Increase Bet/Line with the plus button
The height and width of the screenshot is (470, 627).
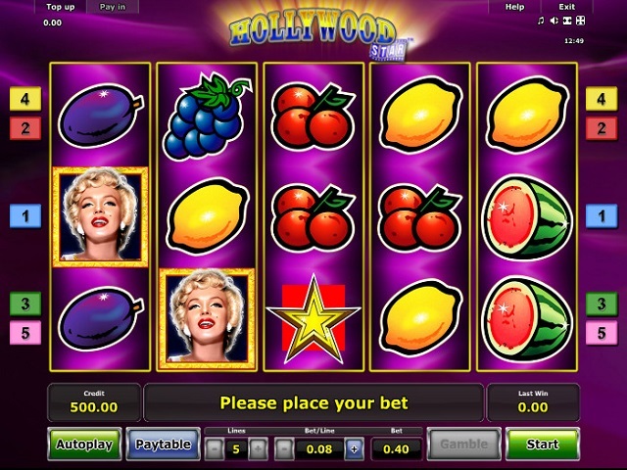[355, 449]
